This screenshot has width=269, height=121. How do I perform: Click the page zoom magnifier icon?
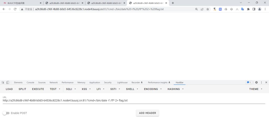196,9
